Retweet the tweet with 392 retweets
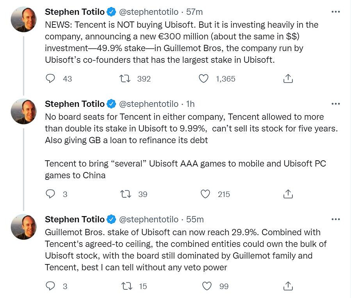This screenshot has height=298, width=351. [125, 78]
